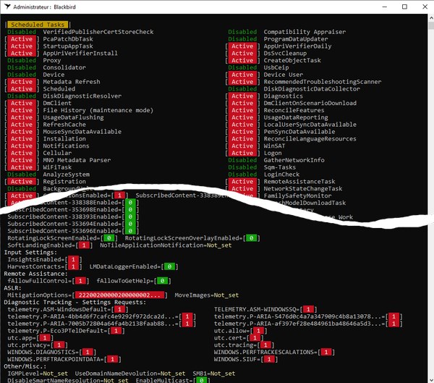Click UsageDataFlushing task
The width and height of the screenshot is (434, 383).
[x=73, y=117]
